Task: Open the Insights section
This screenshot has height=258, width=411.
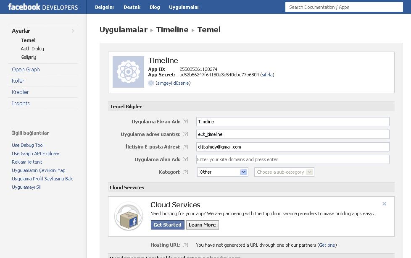Action: tap(21, 103)
